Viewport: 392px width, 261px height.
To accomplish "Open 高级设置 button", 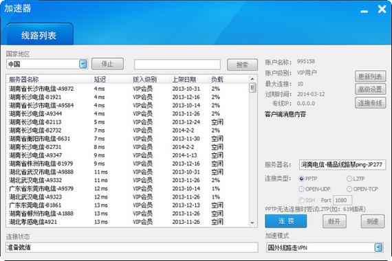I will point(370,89).
